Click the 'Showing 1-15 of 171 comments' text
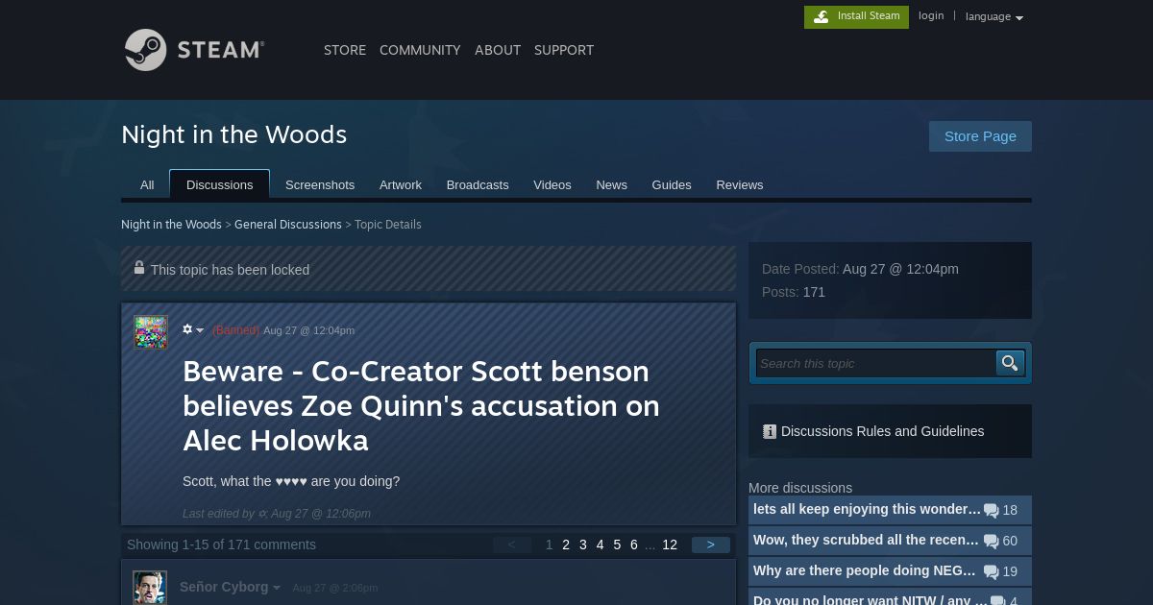1153x605 pixels. (x=221, y=544)
